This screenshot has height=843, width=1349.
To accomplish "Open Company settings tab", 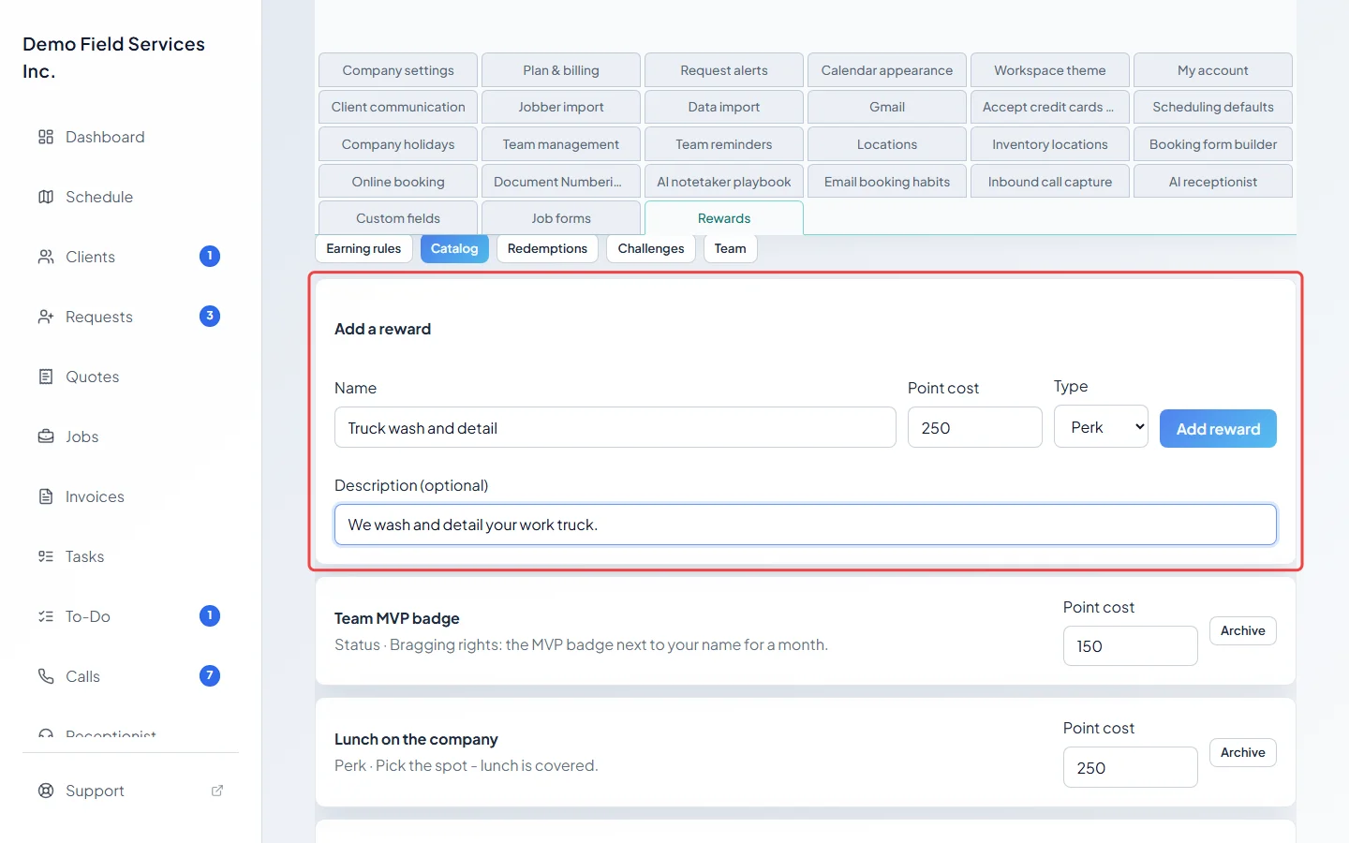I will tap(398, 70).
